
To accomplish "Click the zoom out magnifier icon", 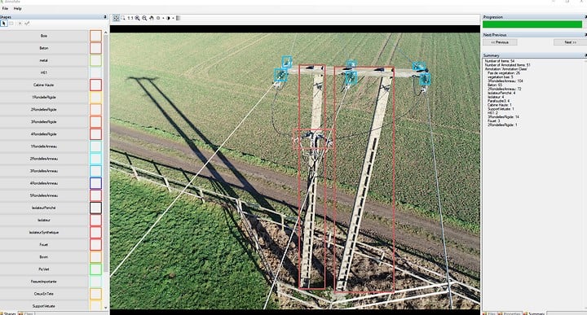I will (x=144, y=18).
